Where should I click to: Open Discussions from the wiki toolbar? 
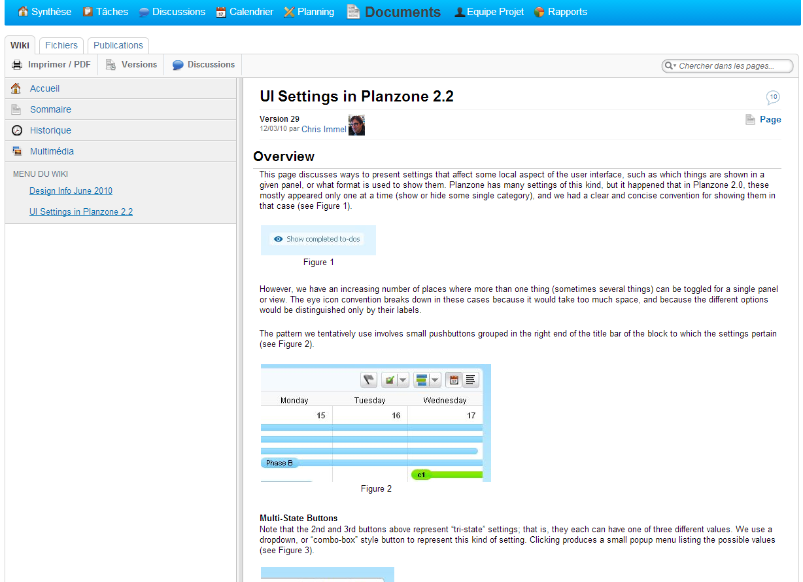(203, 65)
